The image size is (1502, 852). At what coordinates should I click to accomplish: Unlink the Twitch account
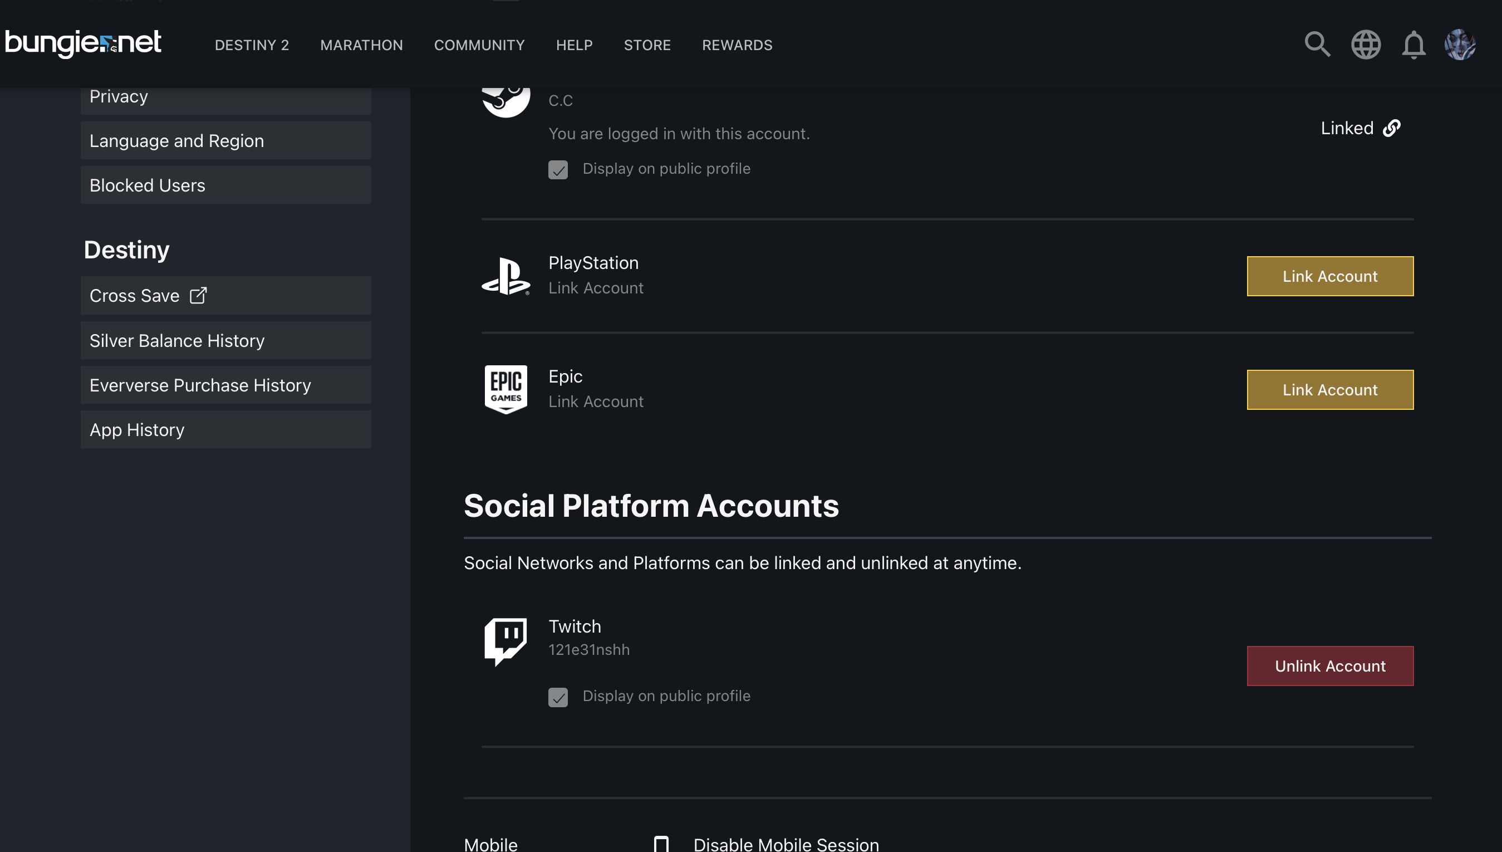(x=1329, y=666)
